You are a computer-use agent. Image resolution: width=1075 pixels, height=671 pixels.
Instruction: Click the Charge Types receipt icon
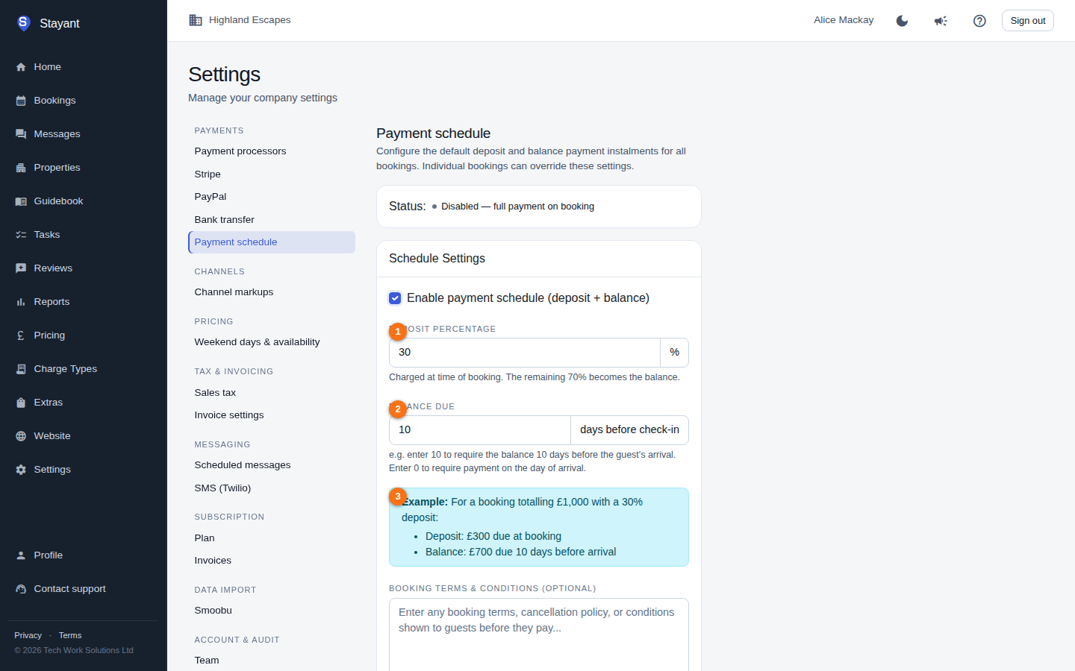(x=21, y=369)
